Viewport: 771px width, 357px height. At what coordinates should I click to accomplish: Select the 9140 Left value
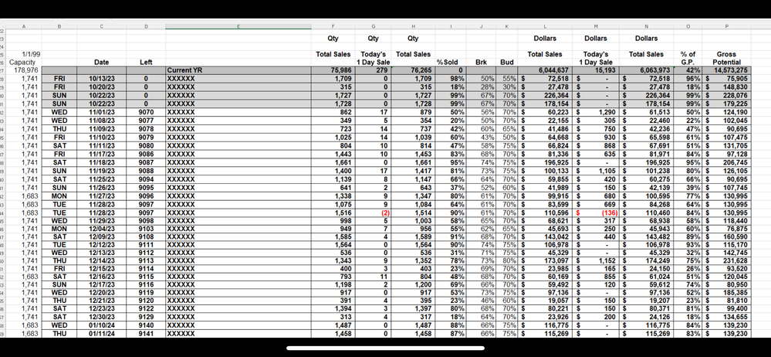tap(146, 325)
